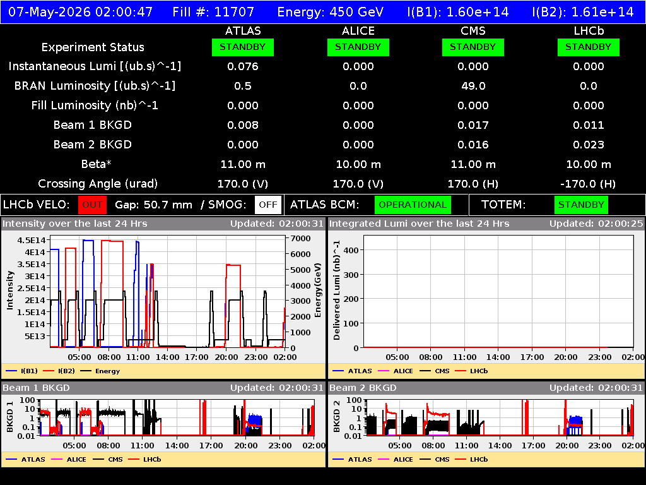Click the ALICE column header
The width and height of the screenshot is (646, 485).
point(358,31)
